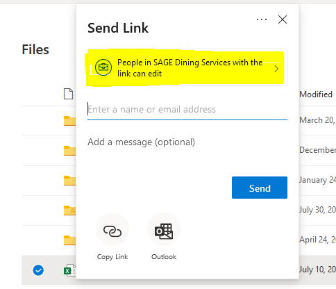Click the Outlook label
This screenshot has width=336, height=289.
click(x=164, y=257)
